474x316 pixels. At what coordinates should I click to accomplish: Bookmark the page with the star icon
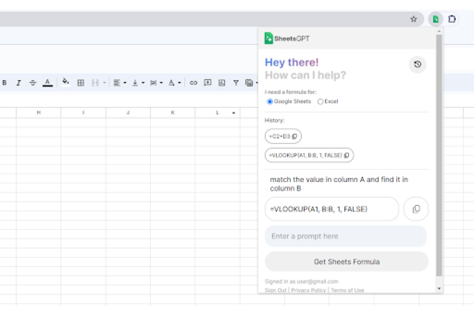(414, 19)
